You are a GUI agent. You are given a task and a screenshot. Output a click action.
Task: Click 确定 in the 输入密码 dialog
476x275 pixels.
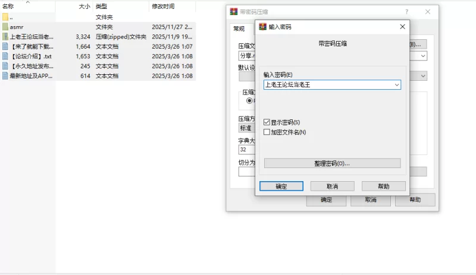[281, 187]
